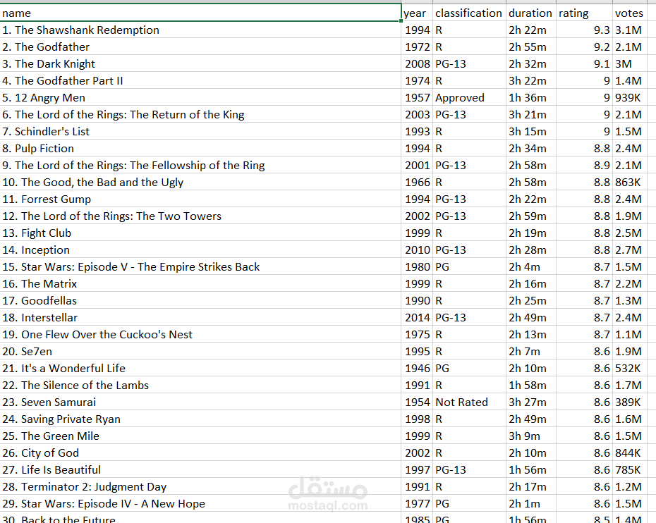Click cell '3. The Dark Knight'
656x523 pixels.
(x=200, y=64)
